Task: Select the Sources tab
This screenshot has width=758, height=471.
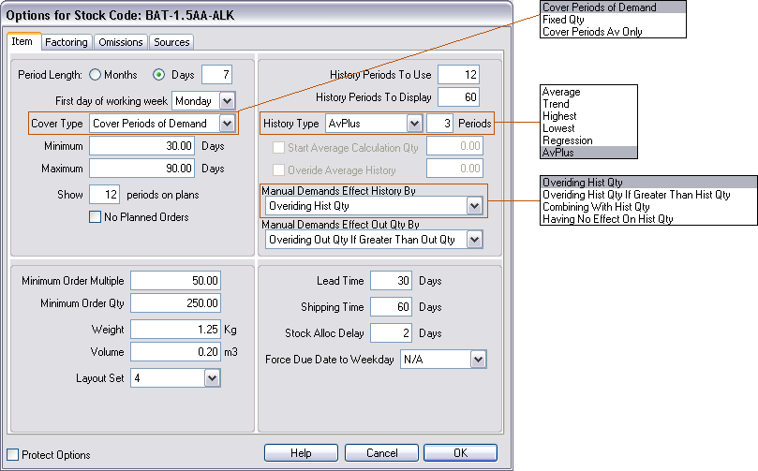Action: coord(171,42)
